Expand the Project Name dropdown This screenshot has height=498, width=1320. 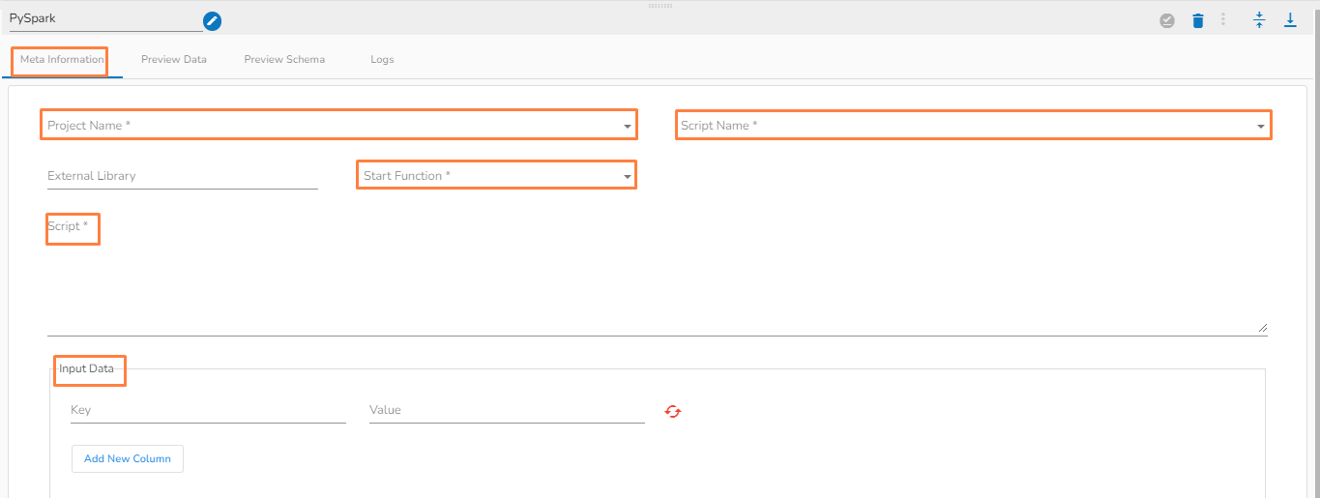pos(628,127)
